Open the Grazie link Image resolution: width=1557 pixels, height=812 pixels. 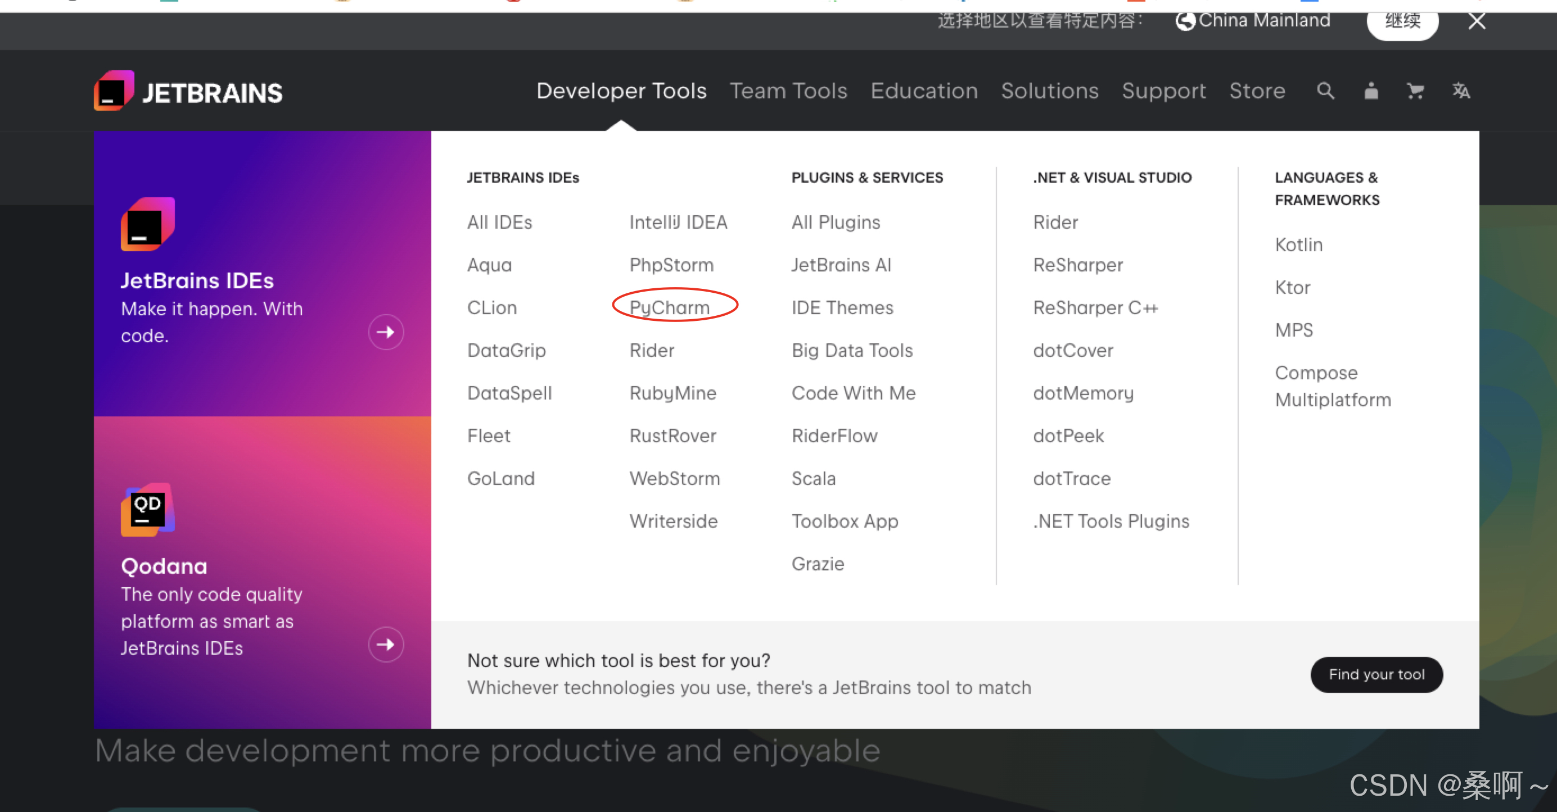pos(818,564)
